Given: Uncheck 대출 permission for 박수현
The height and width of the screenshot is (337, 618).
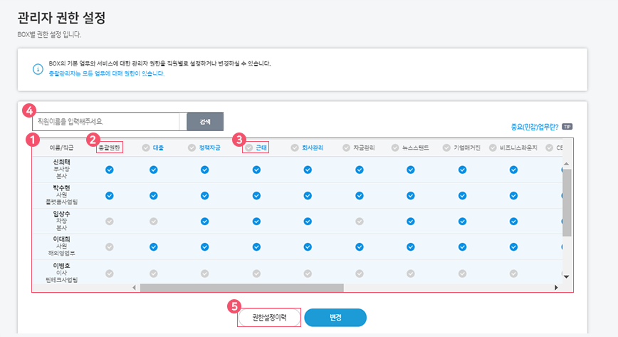Looking at the screenshot, I should (153, 195).
